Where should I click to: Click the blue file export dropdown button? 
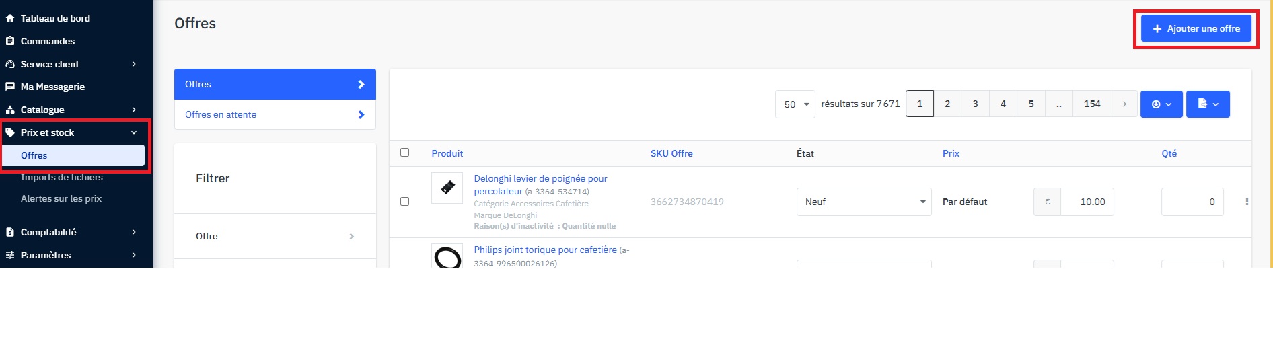pos(1207,104)
